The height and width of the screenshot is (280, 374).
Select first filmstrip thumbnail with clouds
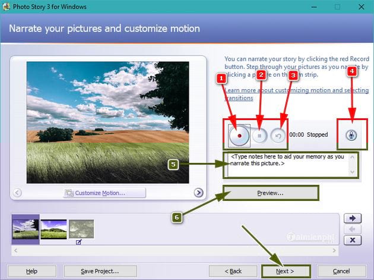coord(26,229)
